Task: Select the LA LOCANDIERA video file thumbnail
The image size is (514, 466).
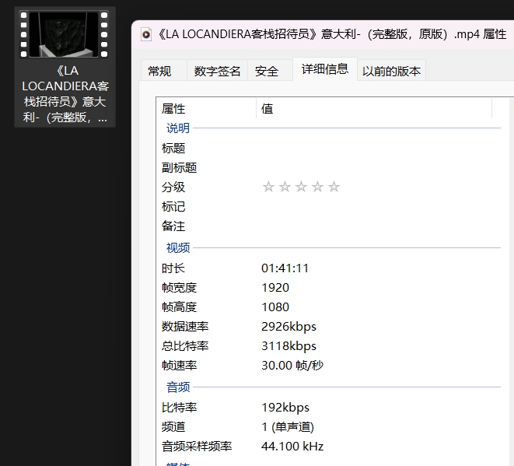Action: pyautogui.click(x=65, y=34)
